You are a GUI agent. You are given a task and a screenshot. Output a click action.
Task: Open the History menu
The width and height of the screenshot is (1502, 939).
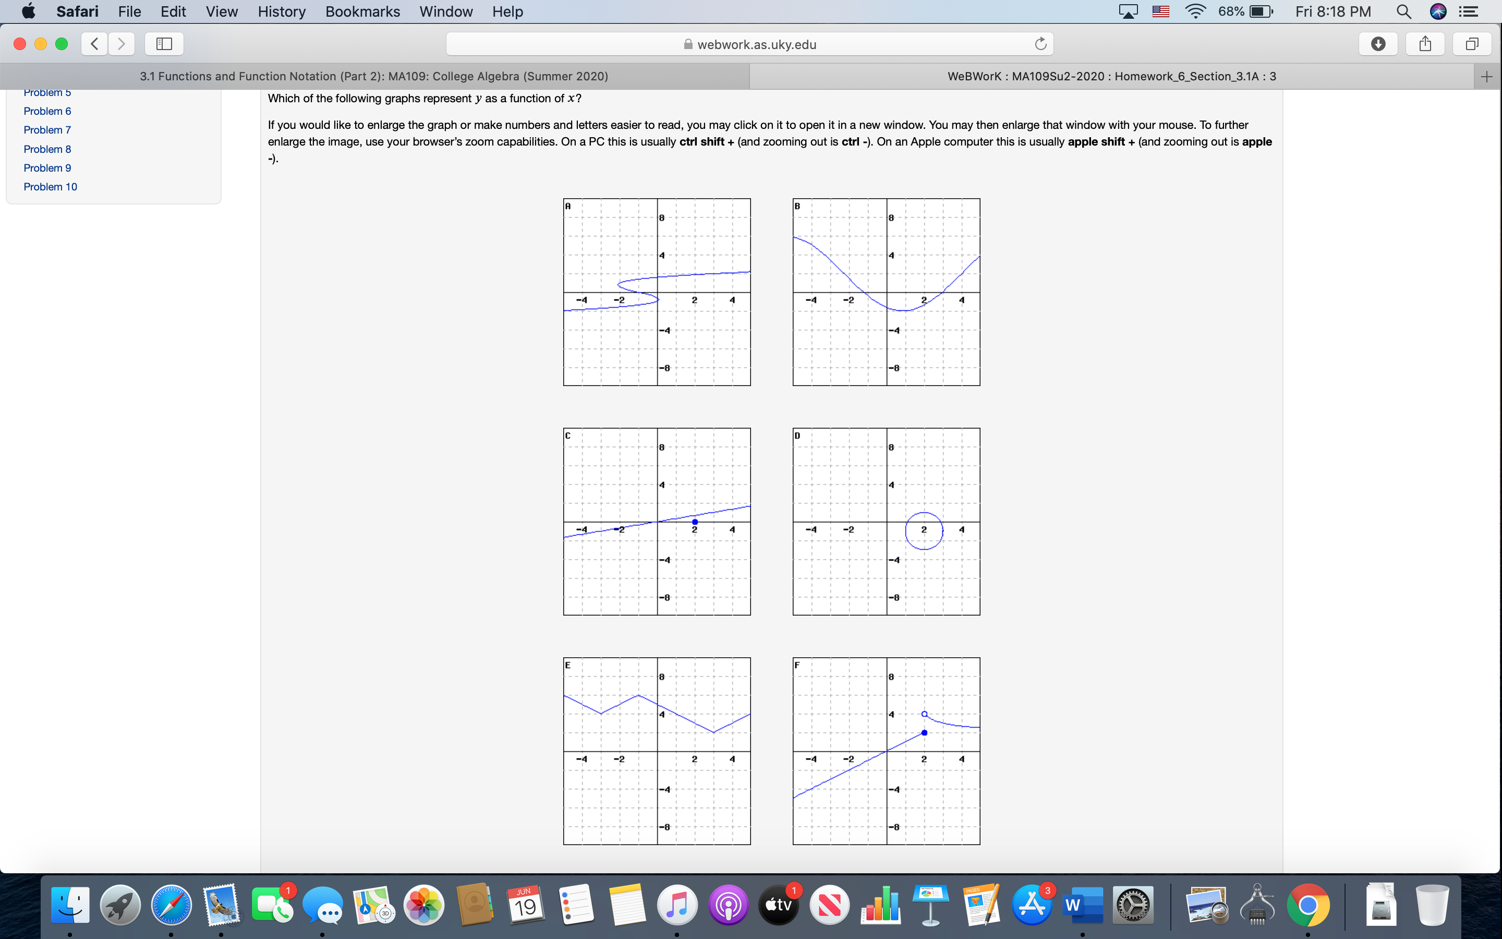click(x=281, y=11)
